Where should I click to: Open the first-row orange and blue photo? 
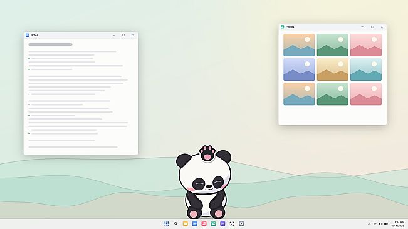[x=299, y=45]
